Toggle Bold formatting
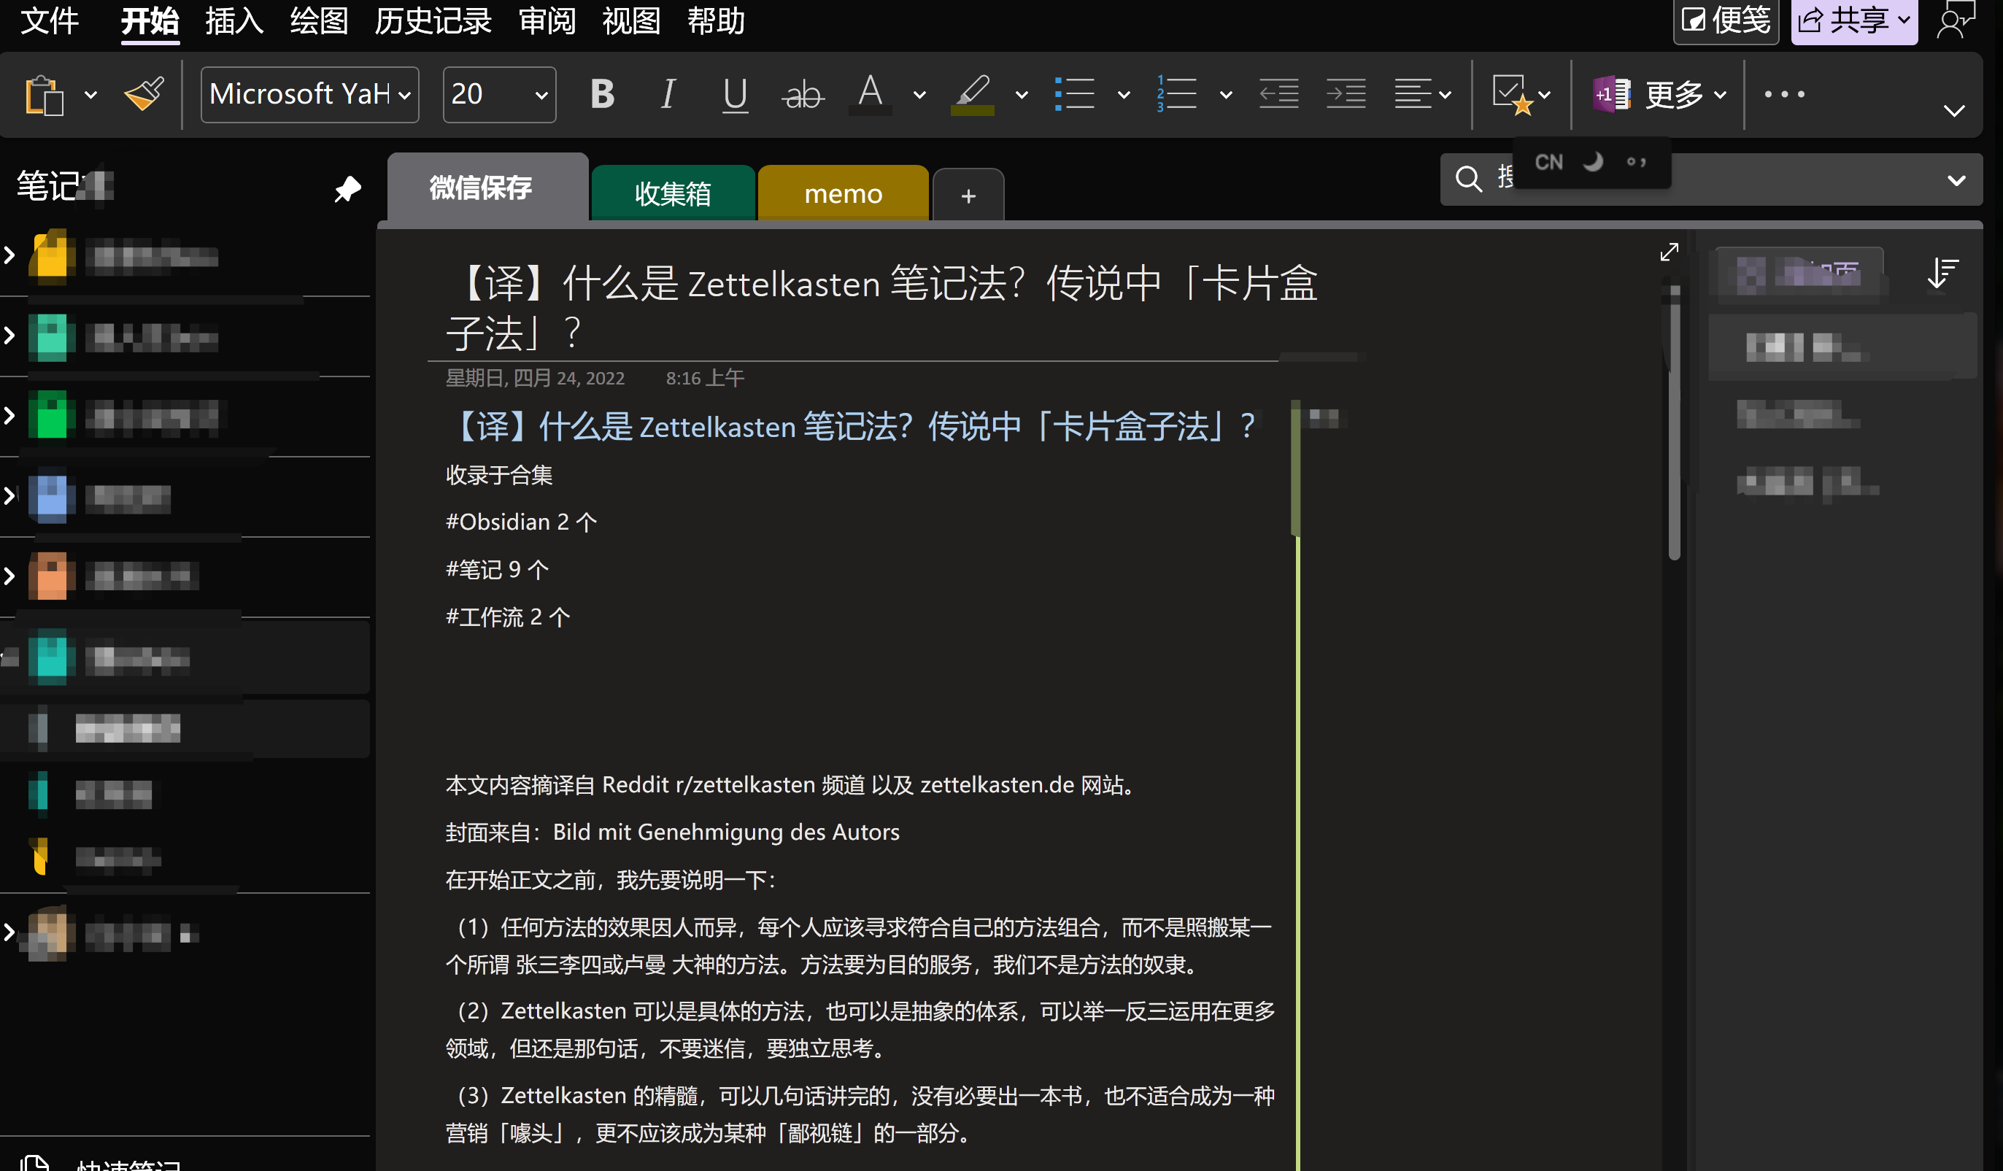This screenshot has width=2003, height=1171. click(x=602, y=94)
